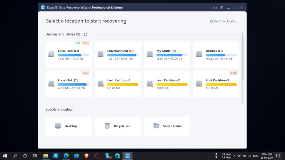Click the "Devices and Drives (9)" heading
285x160 pixels.
(63, 34)
